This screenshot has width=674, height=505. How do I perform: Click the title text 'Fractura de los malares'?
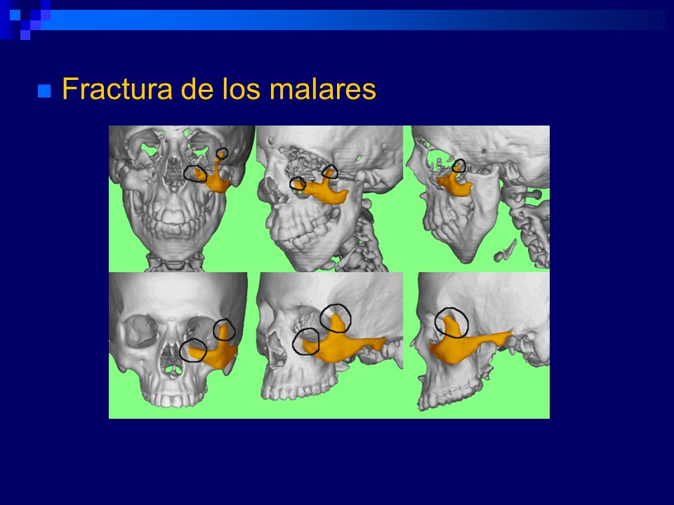click(x=219, y=89)
